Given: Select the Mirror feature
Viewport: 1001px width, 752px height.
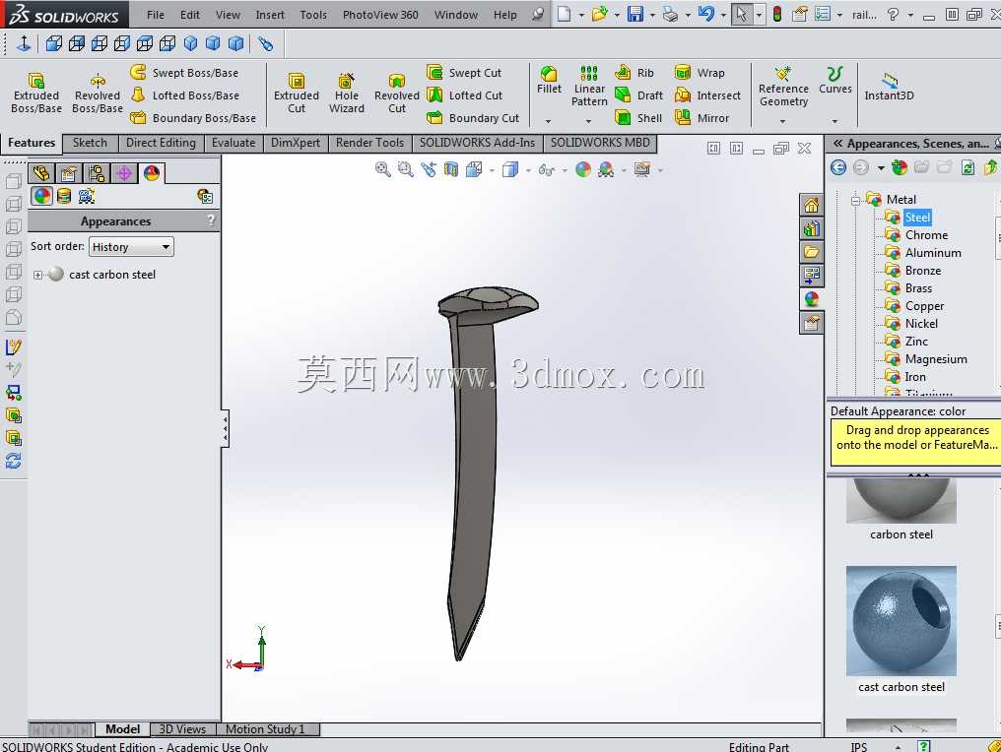Looking at the screenshot, I should (x=701, y=118).
